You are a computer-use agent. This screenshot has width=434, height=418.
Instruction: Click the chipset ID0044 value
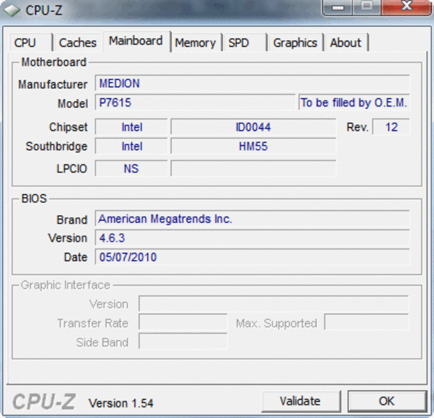point(254,127)
